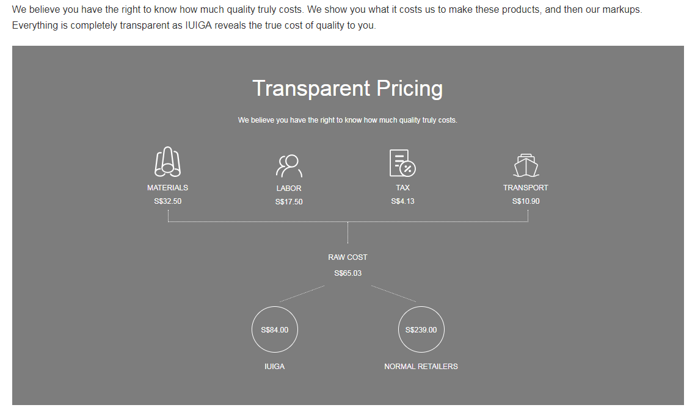Click the S$17.50 labor cost
Image resolution: width=695 pixels, height=413 pixels.
coord(289,202)
